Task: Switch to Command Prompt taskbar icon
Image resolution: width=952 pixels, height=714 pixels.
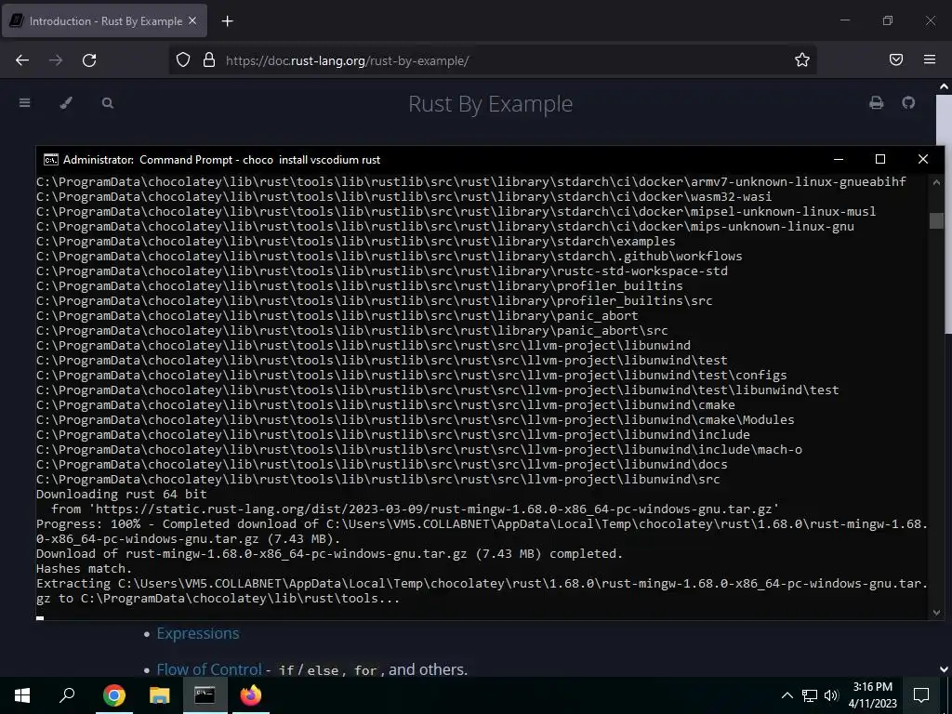Action: point(205,695)
